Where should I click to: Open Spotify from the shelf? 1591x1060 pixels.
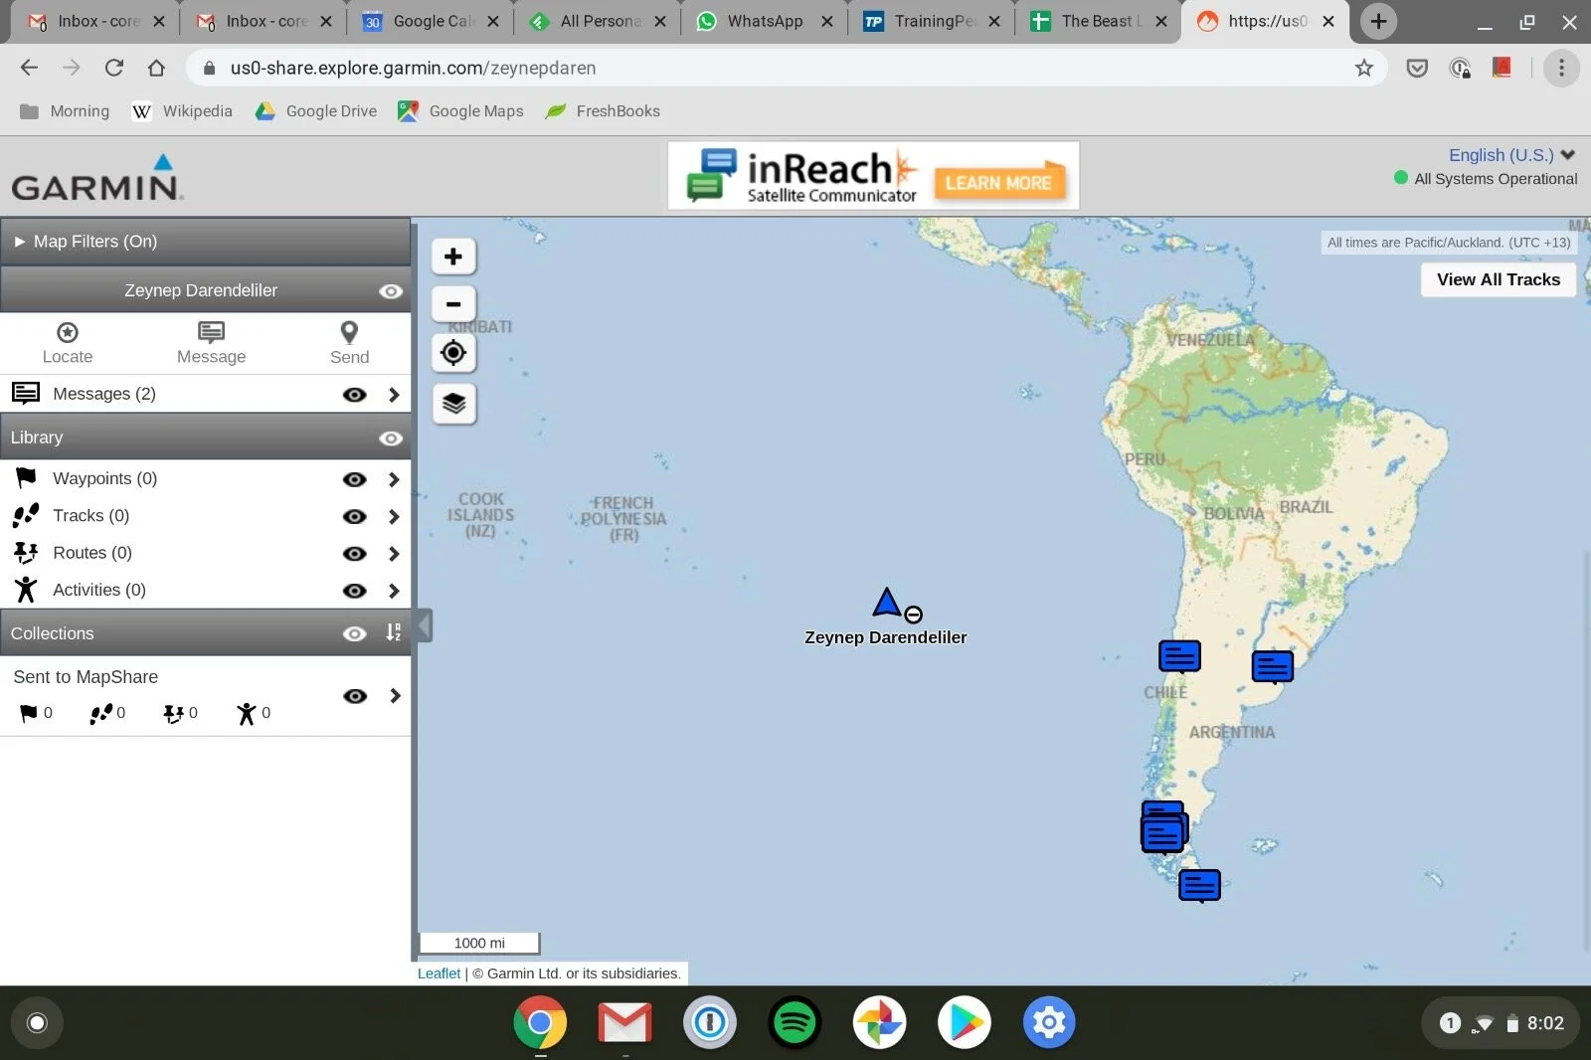tap(795, 1022)
